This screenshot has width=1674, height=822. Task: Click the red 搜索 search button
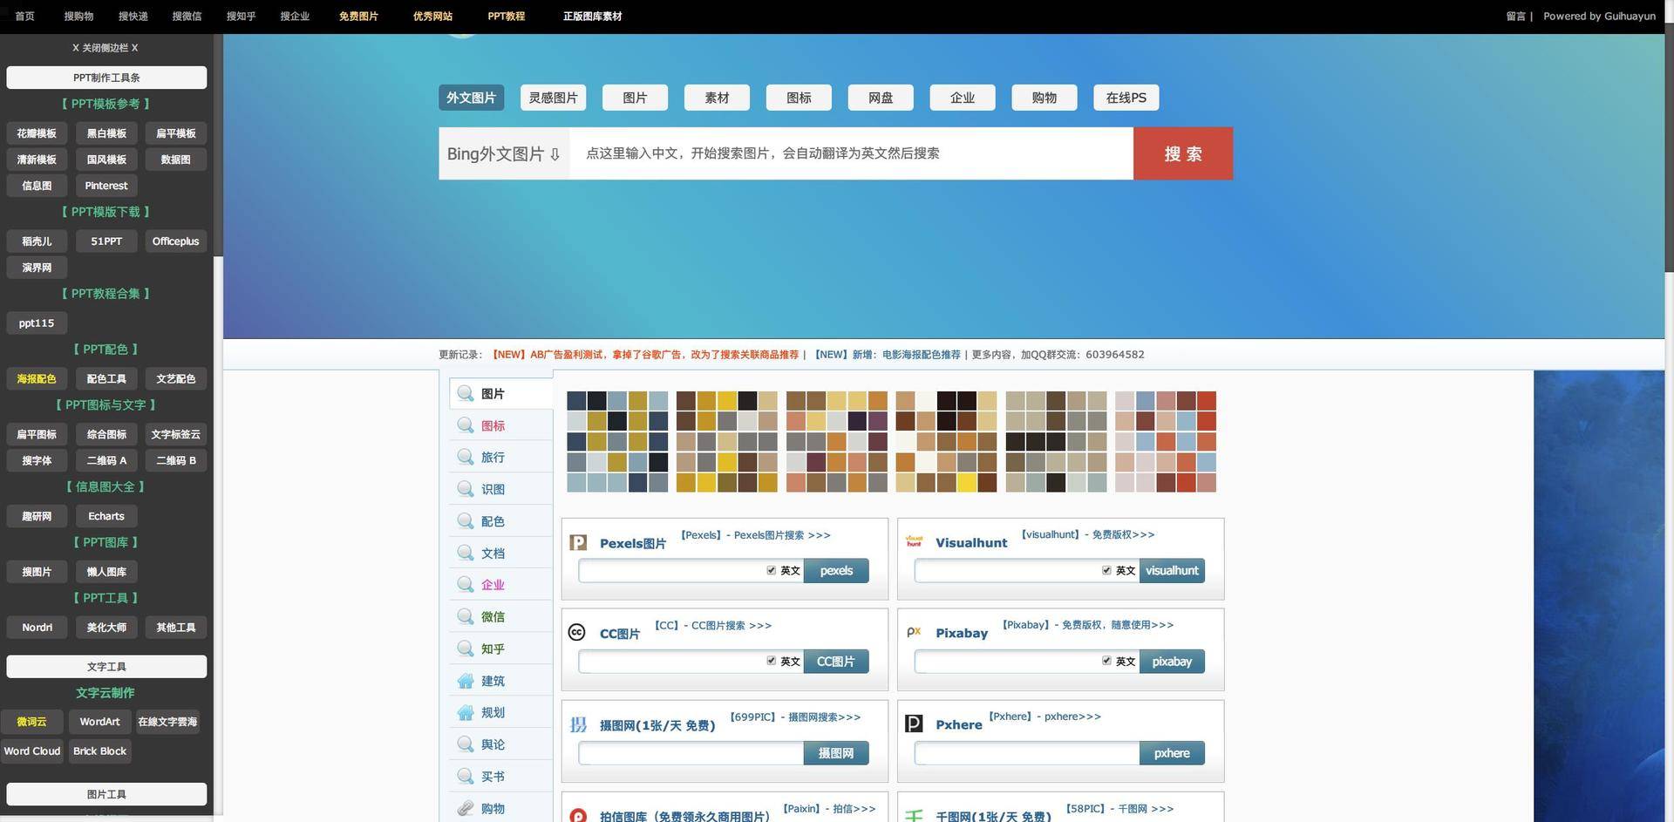tap(1182, 153)
